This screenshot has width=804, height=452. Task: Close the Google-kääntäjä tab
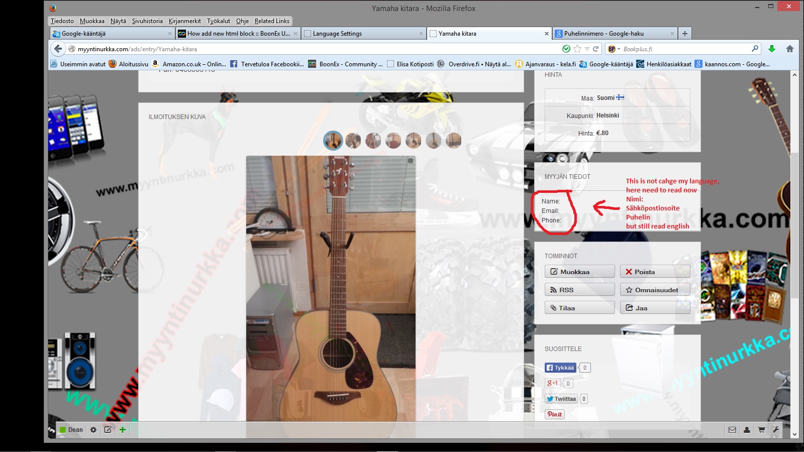pos(170,34)
